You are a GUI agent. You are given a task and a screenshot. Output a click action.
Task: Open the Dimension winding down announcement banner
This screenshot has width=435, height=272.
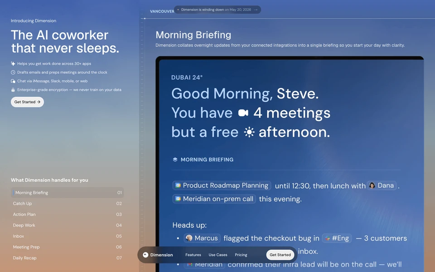pyautogui.click(x=217, y=10)
